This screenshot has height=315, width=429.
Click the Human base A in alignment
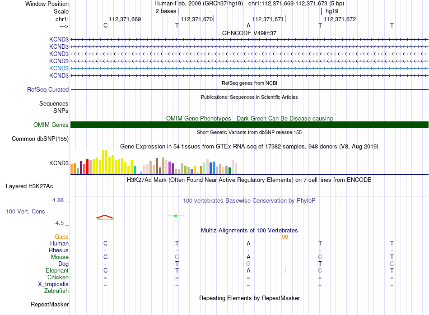pos(248,243)
